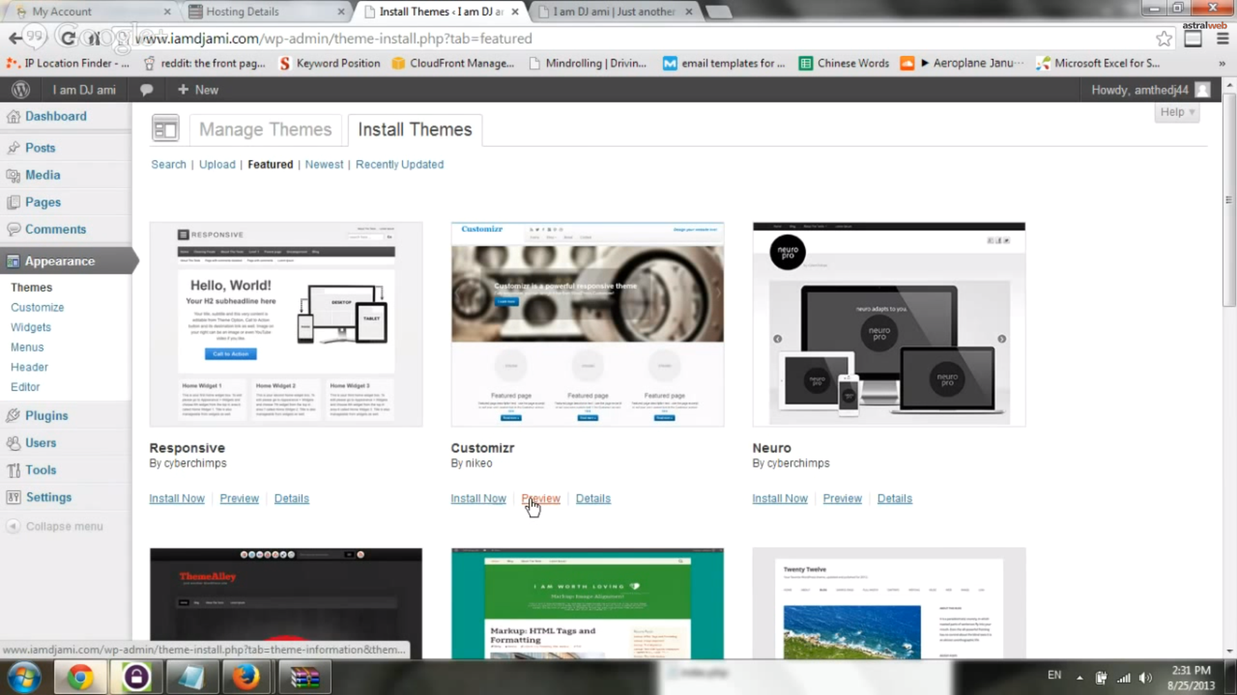1237x695 pixels.
Task: Open the Dashboard menu item
Action: tap(55, 116)
